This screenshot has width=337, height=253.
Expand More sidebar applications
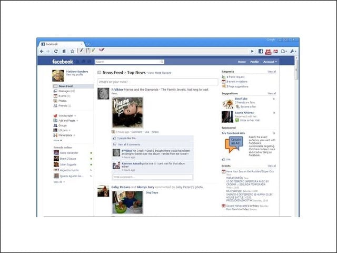(58, 140)
